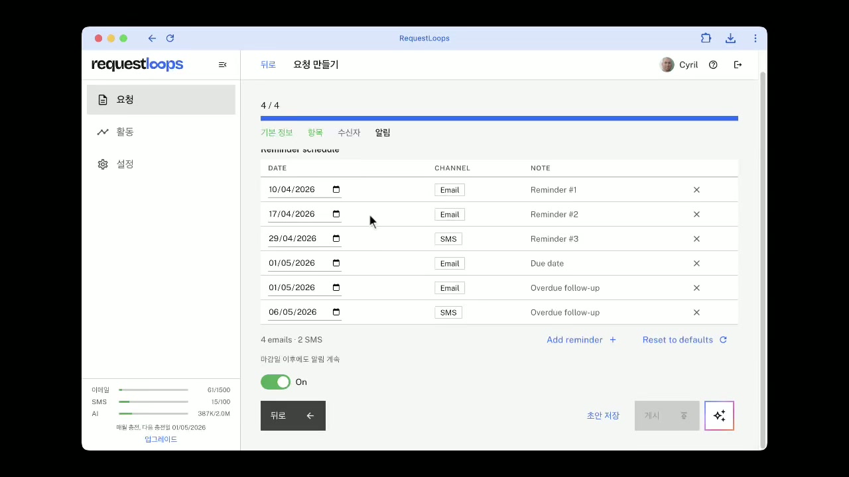Delete the Reminder #3 row
The width and height of the screenshot is (849, 477).
696,239
